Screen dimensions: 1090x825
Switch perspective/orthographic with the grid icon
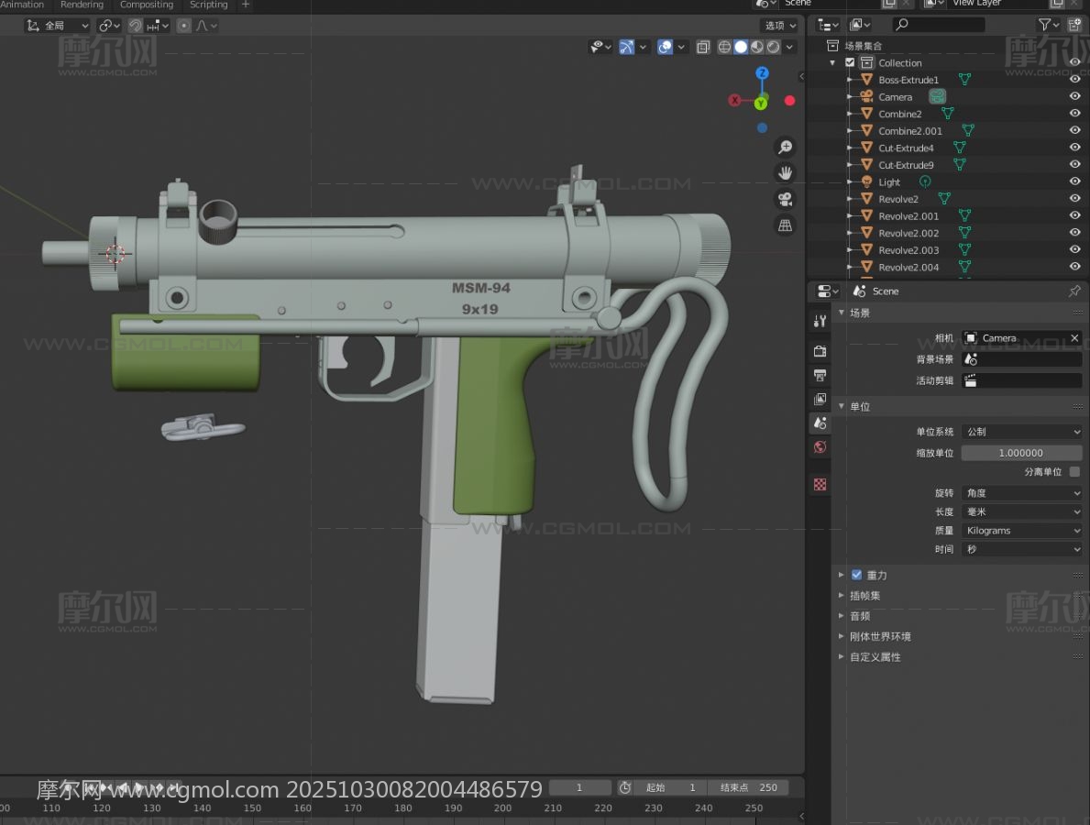pos(785,225)
